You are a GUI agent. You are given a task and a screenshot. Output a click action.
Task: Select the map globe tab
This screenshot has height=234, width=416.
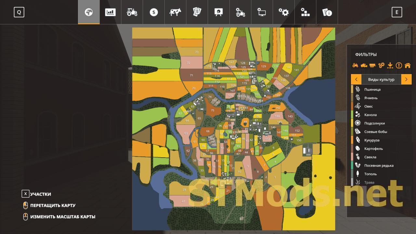(x=89, y=12)
